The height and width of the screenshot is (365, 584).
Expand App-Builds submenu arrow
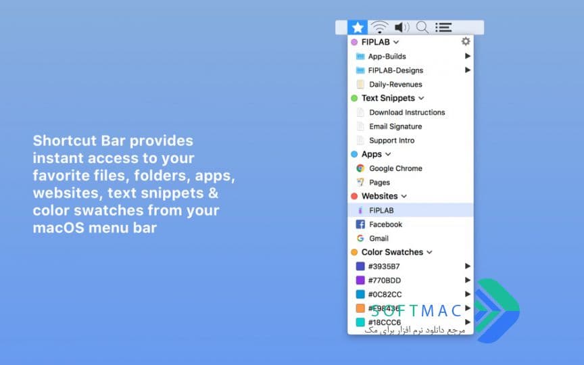468,56
